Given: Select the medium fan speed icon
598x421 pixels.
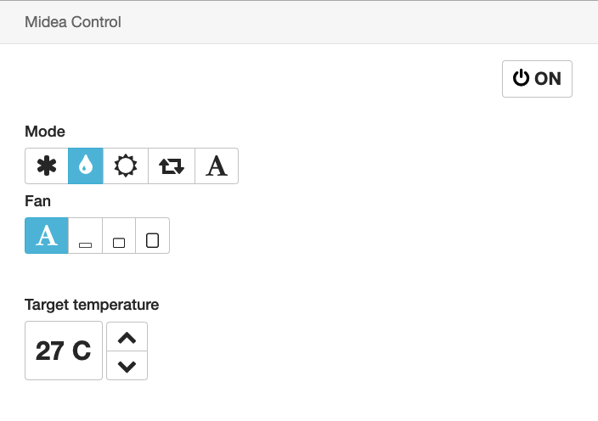Looking at the screenshot, I should coord(119,236).
